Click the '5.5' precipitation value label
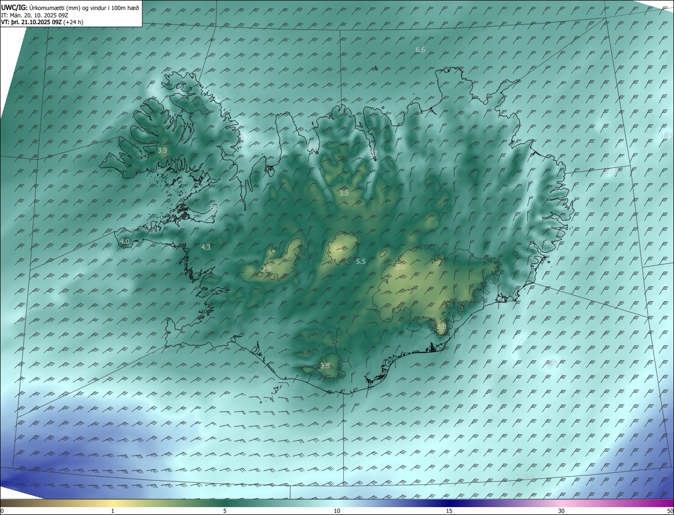This screenshot has height=515, width=674. 361,261
